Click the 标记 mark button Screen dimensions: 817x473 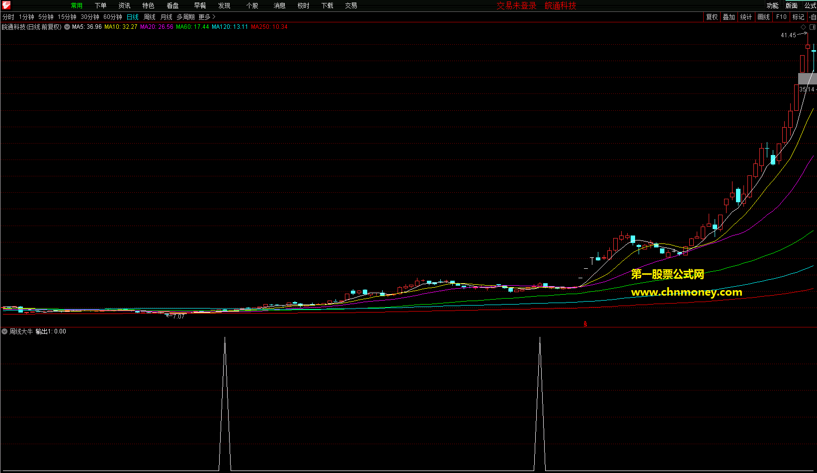tap(798, 17)
